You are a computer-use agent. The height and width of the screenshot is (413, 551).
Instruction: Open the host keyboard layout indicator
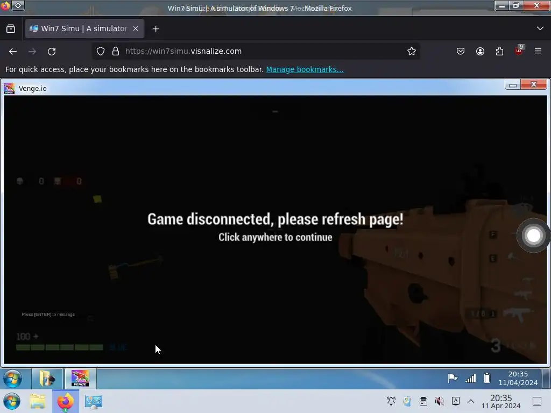click(455, 401)
